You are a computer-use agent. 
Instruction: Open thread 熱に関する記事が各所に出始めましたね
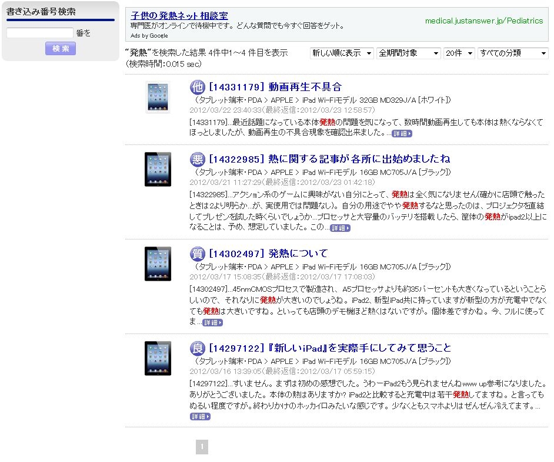(329, 159)
